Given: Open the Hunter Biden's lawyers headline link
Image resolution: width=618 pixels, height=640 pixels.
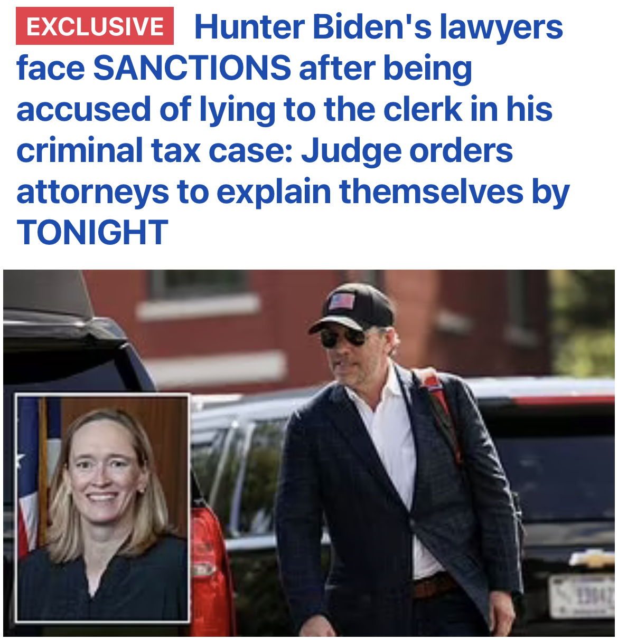Looking at the screenshot, I should pos(294,129).
